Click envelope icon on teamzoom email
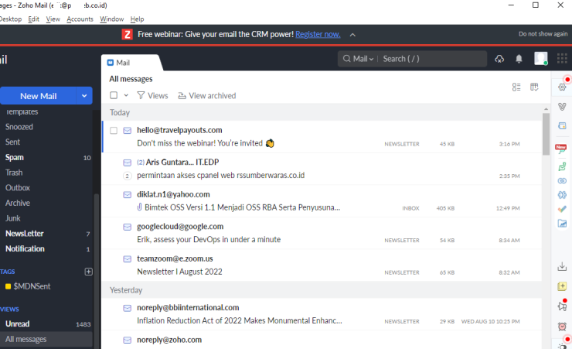Image resolution: width=572 pixels, height=349 pixels. pyautogui.click(x=127, y=258)
